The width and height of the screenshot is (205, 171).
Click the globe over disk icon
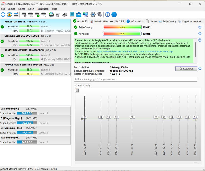coord(51,15)
